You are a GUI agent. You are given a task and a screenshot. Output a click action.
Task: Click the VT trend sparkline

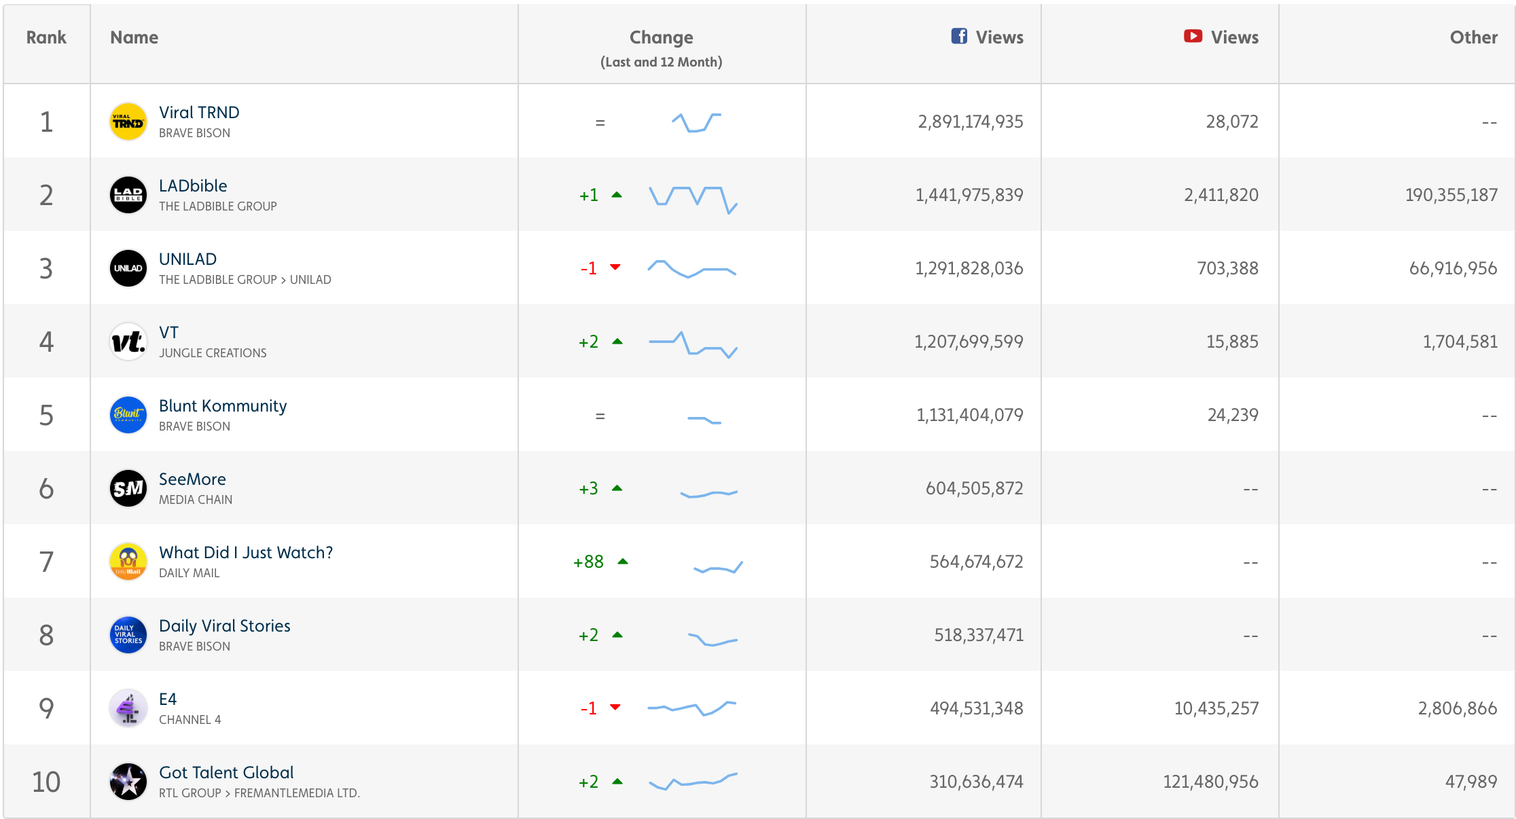point(693,344)
